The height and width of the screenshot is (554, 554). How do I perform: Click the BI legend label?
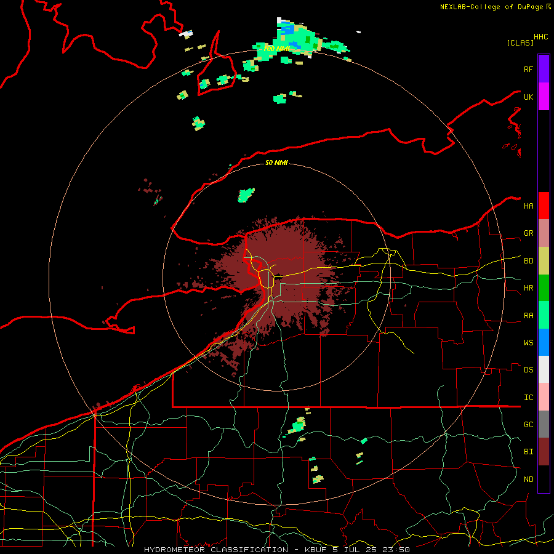[528, 452]
